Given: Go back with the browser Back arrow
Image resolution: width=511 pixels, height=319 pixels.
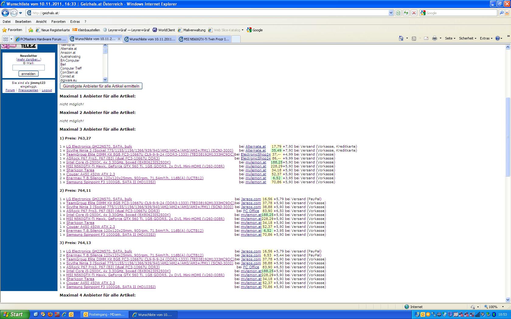Looking at the screenshot, I should (x=5, y=13).
